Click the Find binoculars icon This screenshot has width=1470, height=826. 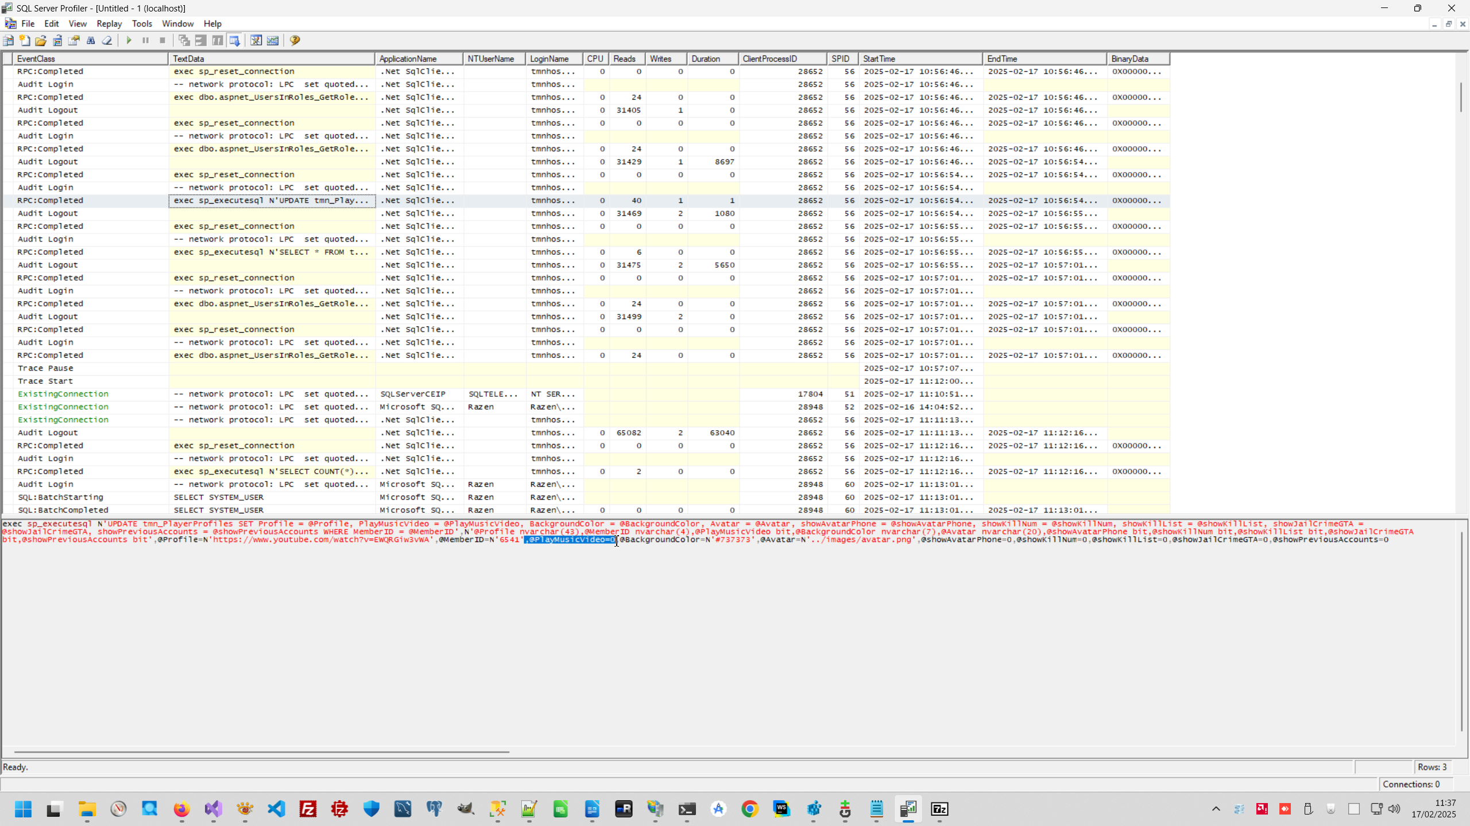[x=91, y=40]
